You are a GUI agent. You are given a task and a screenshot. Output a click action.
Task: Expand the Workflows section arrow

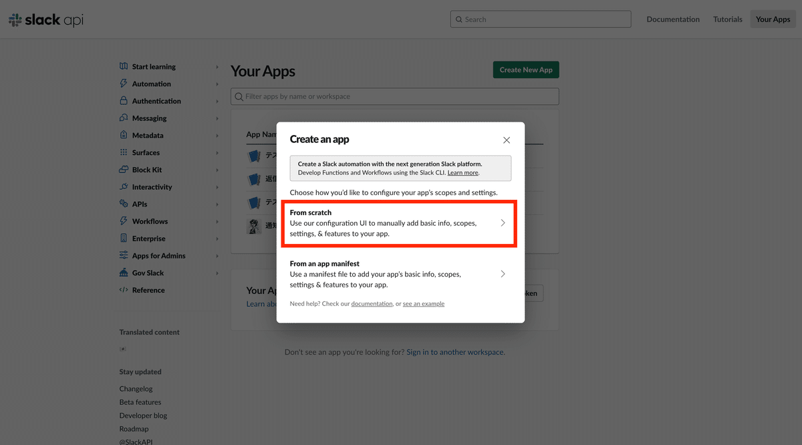(x=217, y=222)
